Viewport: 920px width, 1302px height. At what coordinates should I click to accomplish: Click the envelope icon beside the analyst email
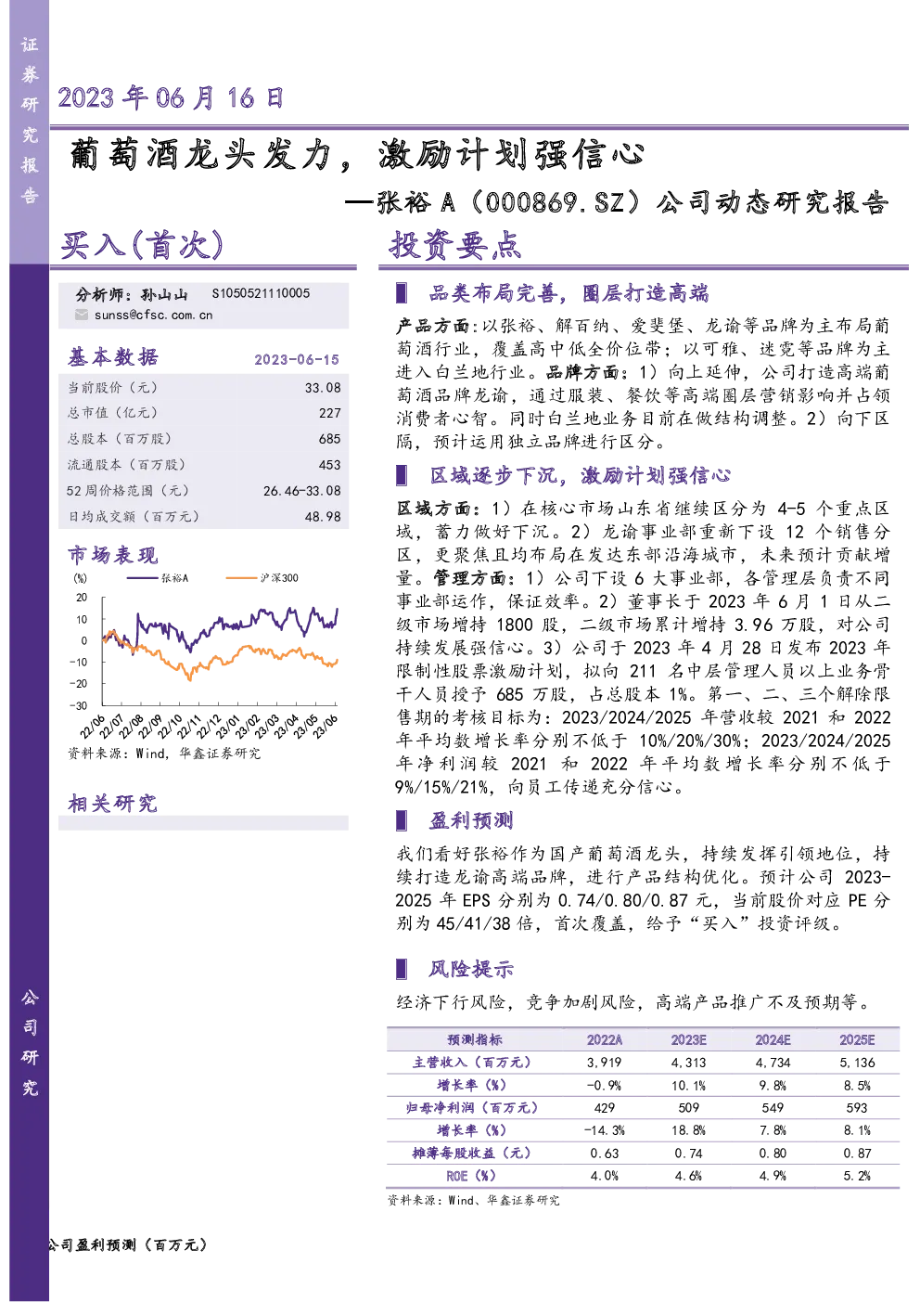(82, 315)
